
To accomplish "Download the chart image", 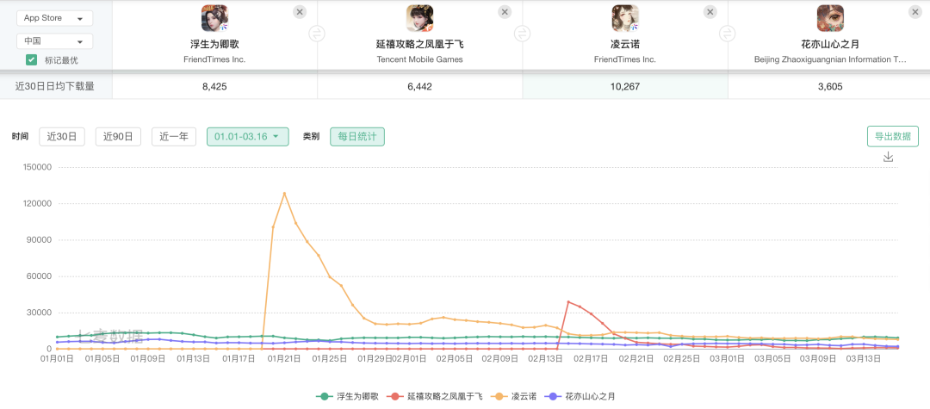I will (889, 157).
